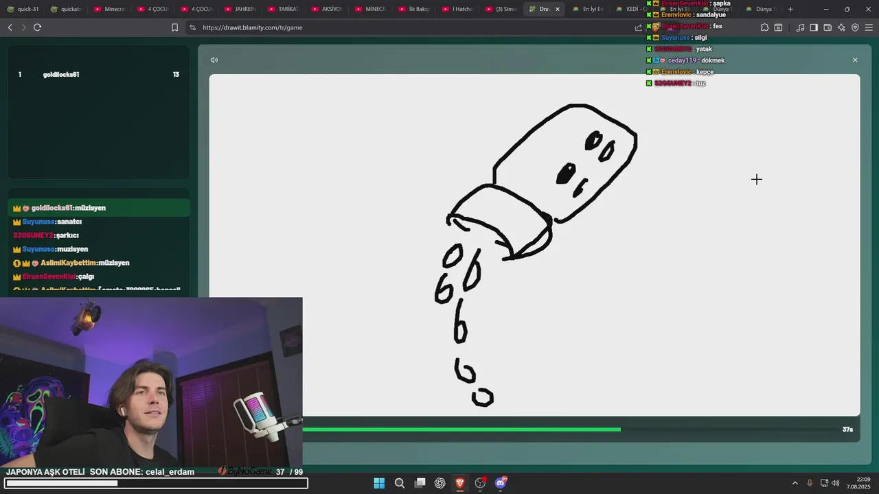Close the drawing game panel with X
The width and height of the screenshot is (879, 494).
coord(855,60)
